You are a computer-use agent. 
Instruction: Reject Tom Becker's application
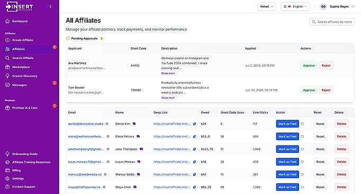[x=326, y=90]
